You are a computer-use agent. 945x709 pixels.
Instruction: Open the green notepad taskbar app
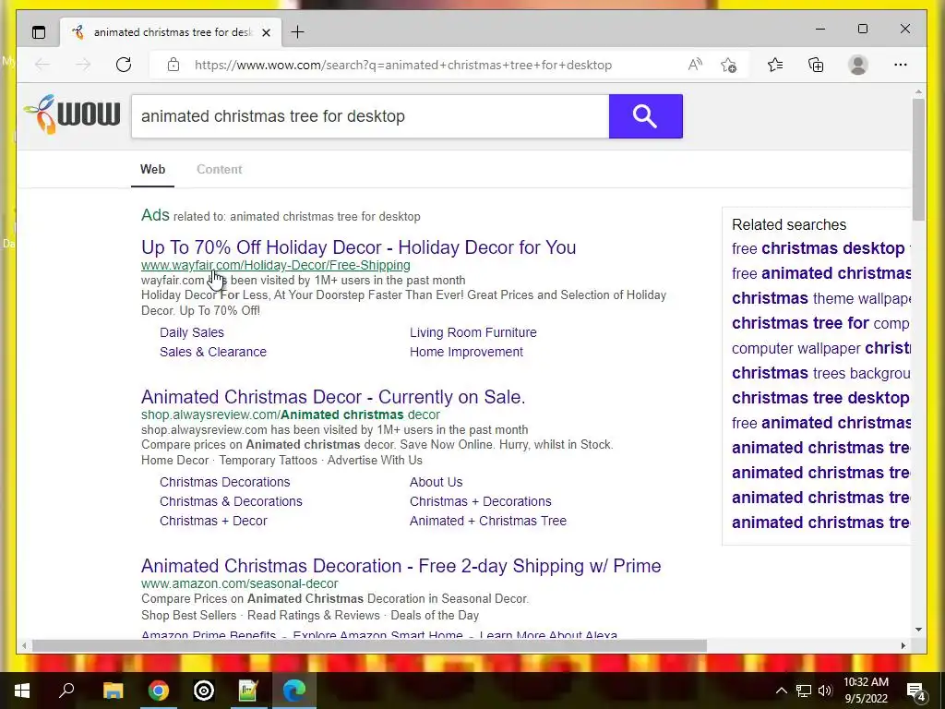(x=248, y=691)
